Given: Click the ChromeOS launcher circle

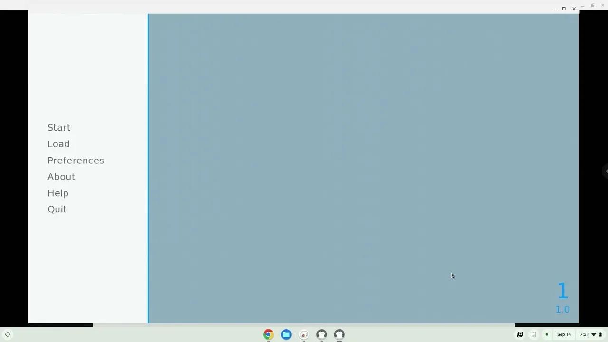Looking at the screenshot, I should [x=8, y=334].
